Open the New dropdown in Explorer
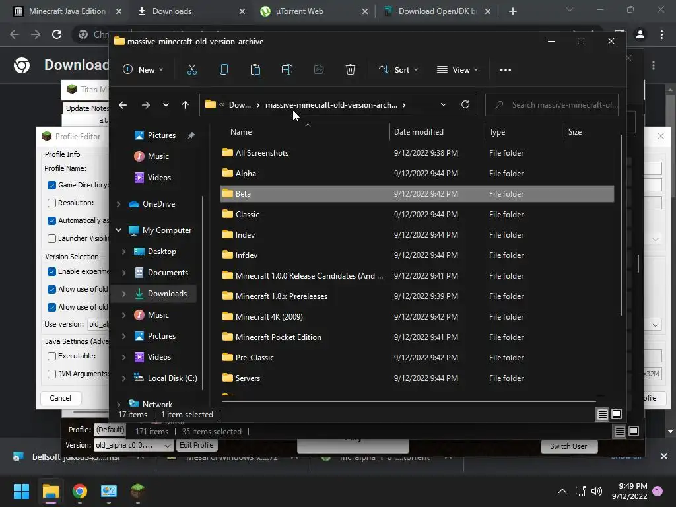 143,69
